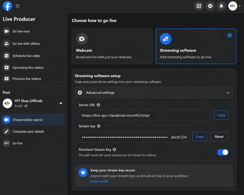Open notifications bell icon
The image size is (244, 195).
(221, 6)
